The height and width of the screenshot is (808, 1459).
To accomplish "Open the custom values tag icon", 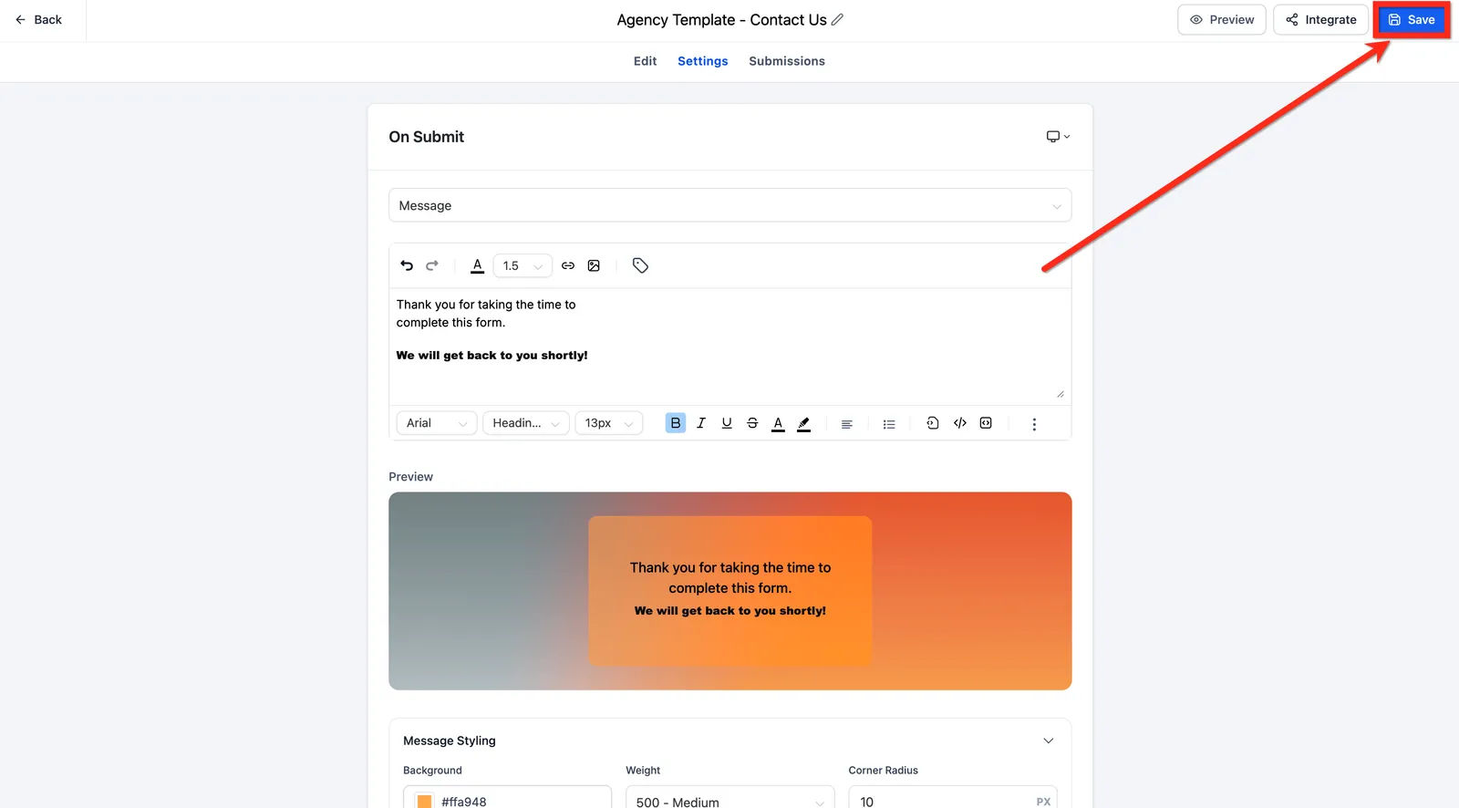I will (x=640, y=265).
